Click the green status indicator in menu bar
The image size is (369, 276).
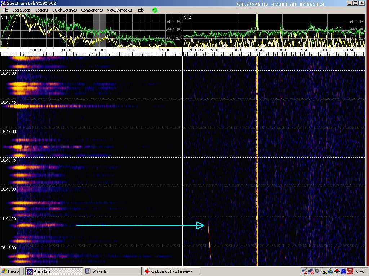click(155, 10)
